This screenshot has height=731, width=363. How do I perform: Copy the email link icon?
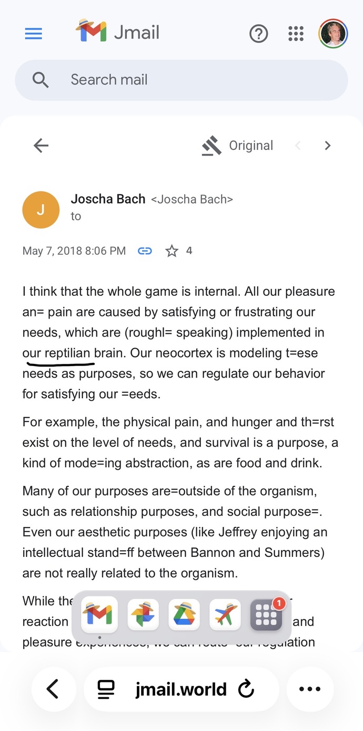point(145,251)
